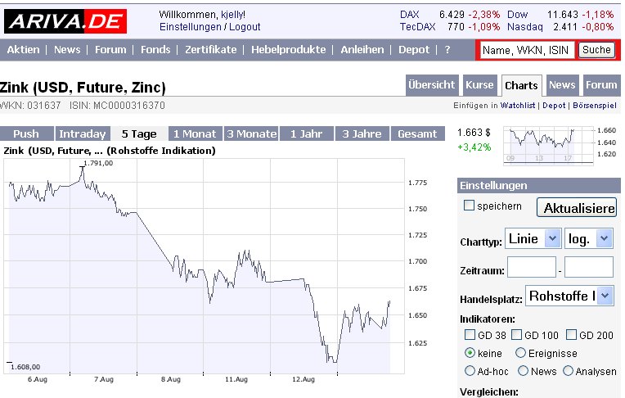
Task: Click the Logout link
Action: pyautogui.click(x=245, y=27)
